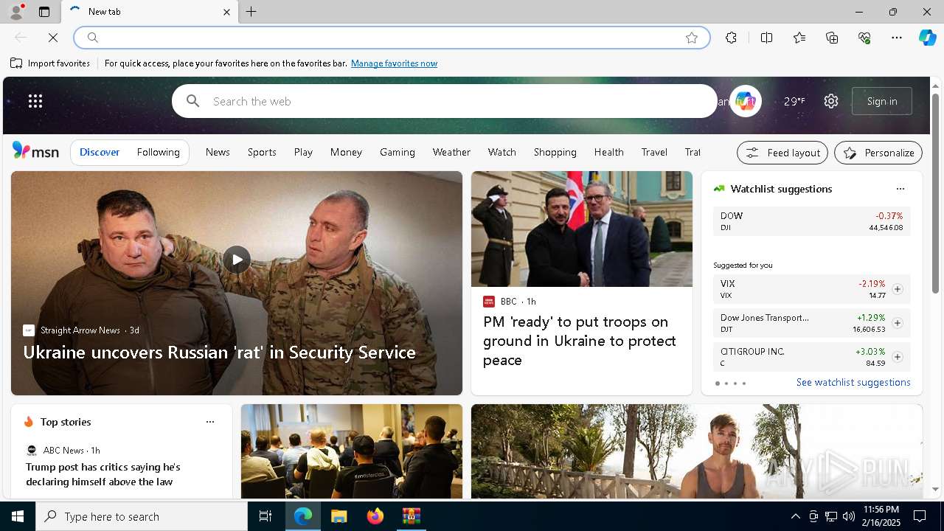
Task: Add Dow Jones Transport to watchlist
Action: [897, 323]
